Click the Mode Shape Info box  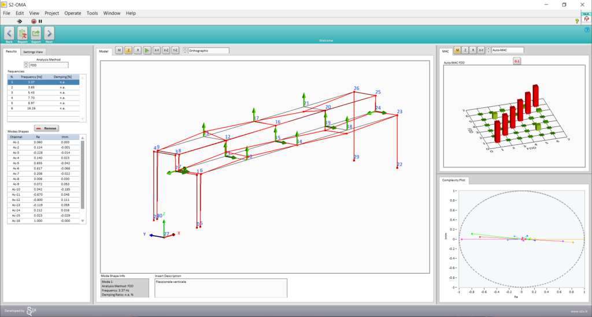(x=125, y=288)
